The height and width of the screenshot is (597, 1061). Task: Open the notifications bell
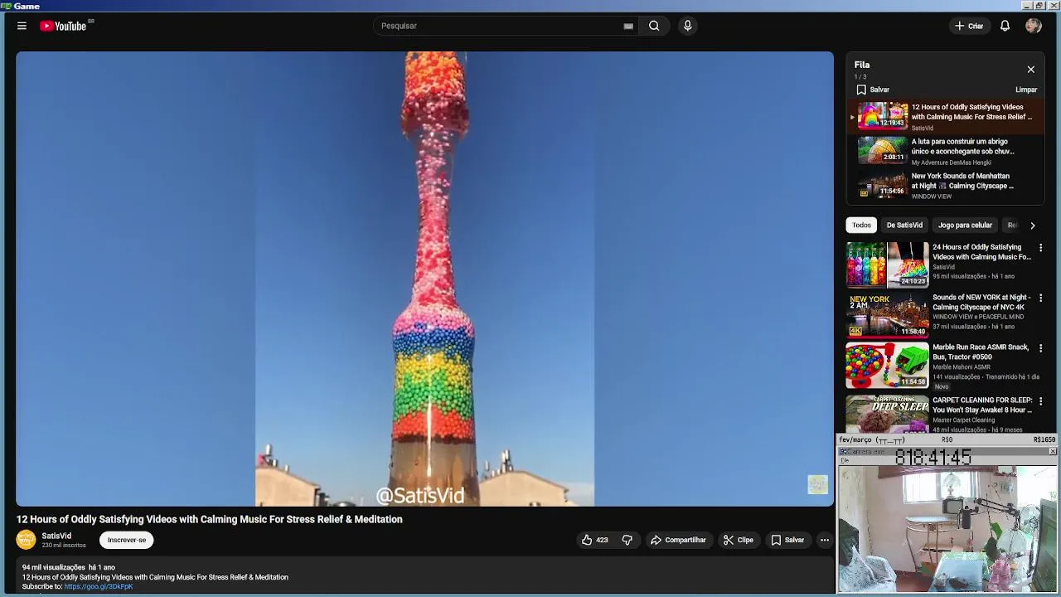(1005, 26)
